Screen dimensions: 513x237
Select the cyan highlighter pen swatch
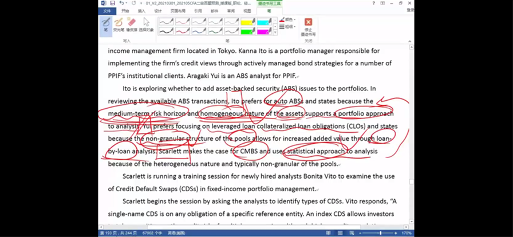tap(265, 22)
